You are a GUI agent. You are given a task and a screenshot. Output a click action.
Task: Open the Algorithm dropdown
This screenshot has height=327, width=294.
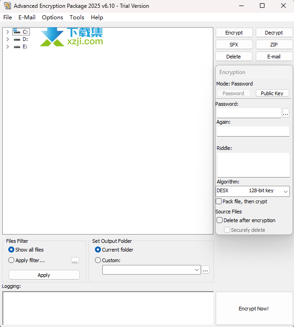[285, 191]
